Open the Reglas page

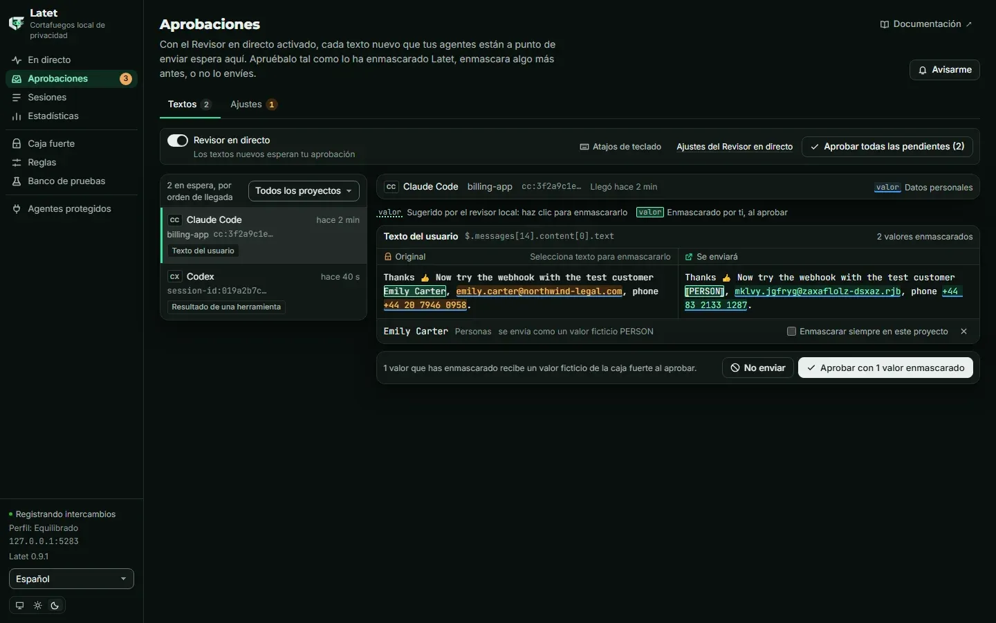[71, 162]
